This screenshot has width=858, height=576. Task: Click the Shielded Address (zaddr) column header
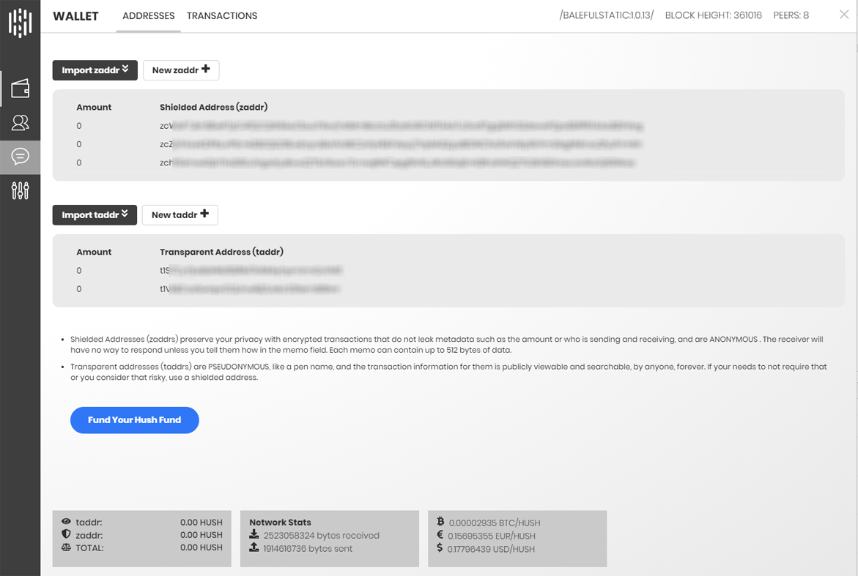pos(213,107)
